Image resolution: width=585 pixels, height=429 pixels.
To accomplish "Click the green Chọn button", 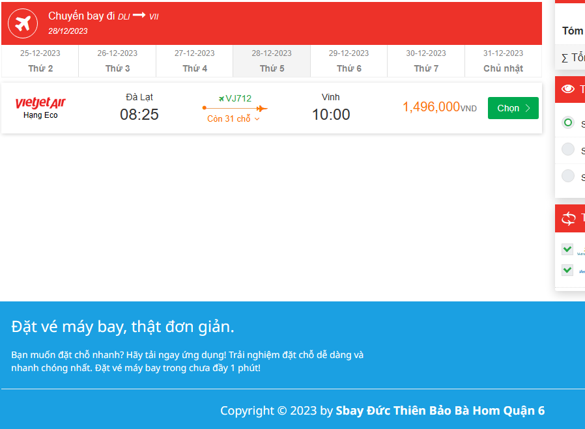I will coord(514,108).
